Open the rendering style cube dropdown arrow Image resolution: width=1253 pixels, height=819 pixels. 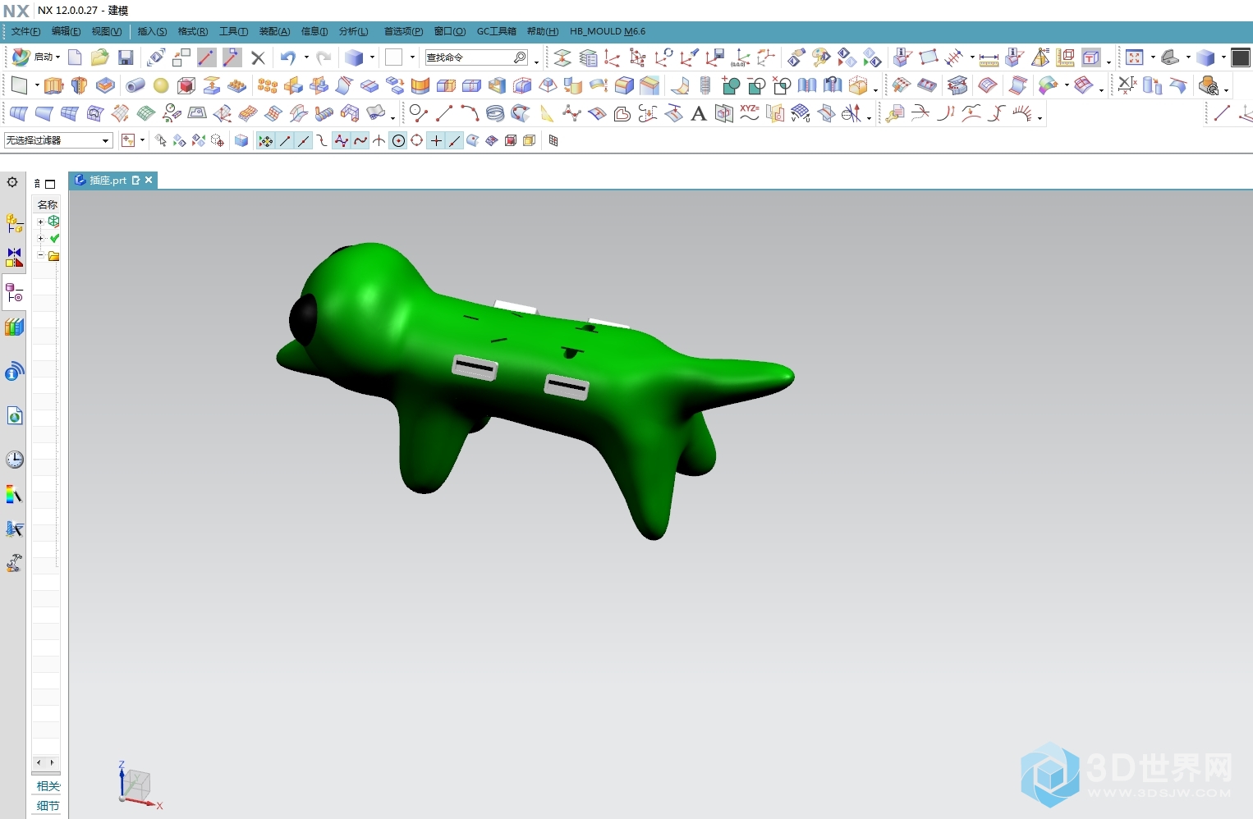[372, 57]
